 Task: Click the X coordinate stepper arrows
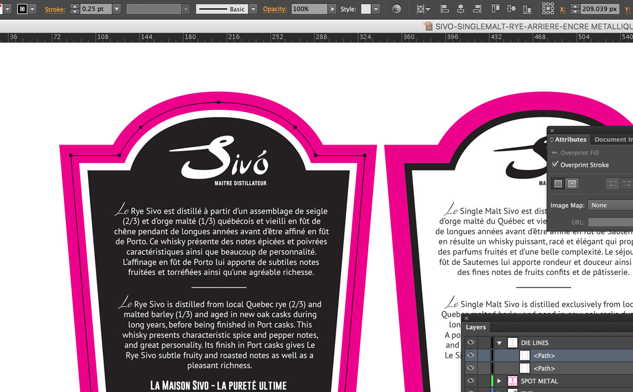point(575,9)
